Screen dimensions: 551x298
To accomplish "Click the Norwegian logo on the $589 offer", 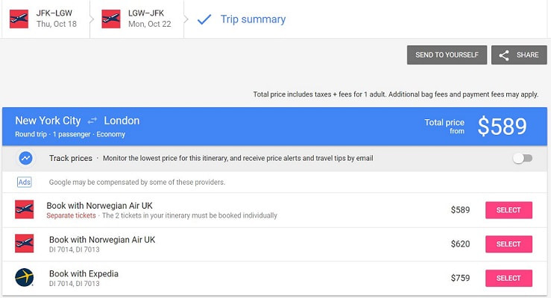I will pyautogui.click(x=25, y=209).
